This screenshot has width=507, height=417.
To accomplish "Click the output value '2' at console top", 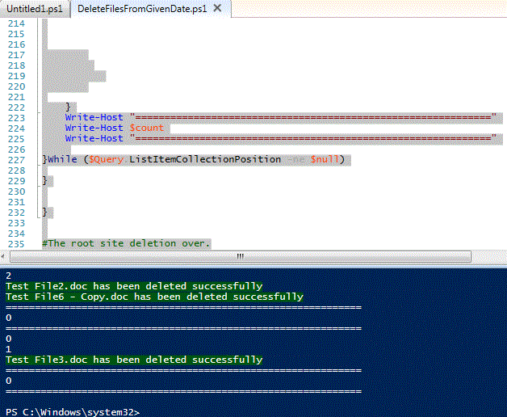I will click(x=8, y=276).
